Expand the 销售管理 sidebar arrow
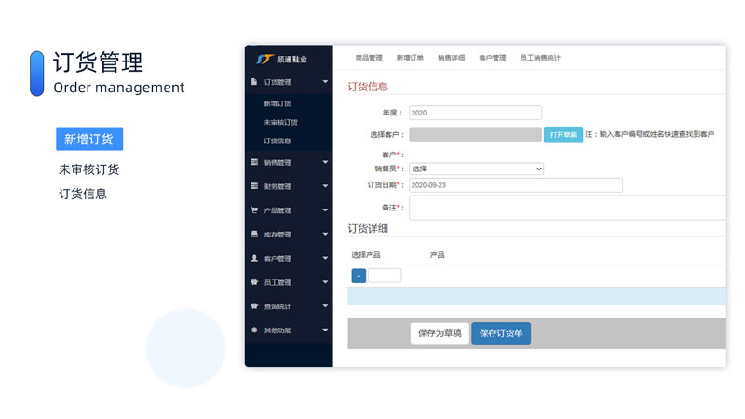Screen dimensions: 745x419 click(325, 162)
